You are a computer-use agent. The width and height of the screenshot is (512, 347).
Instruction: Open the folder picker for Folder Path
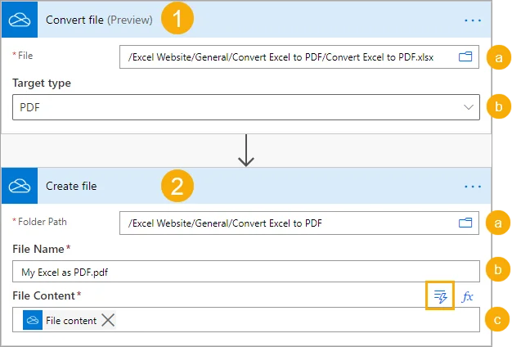(x=465, y=223)
